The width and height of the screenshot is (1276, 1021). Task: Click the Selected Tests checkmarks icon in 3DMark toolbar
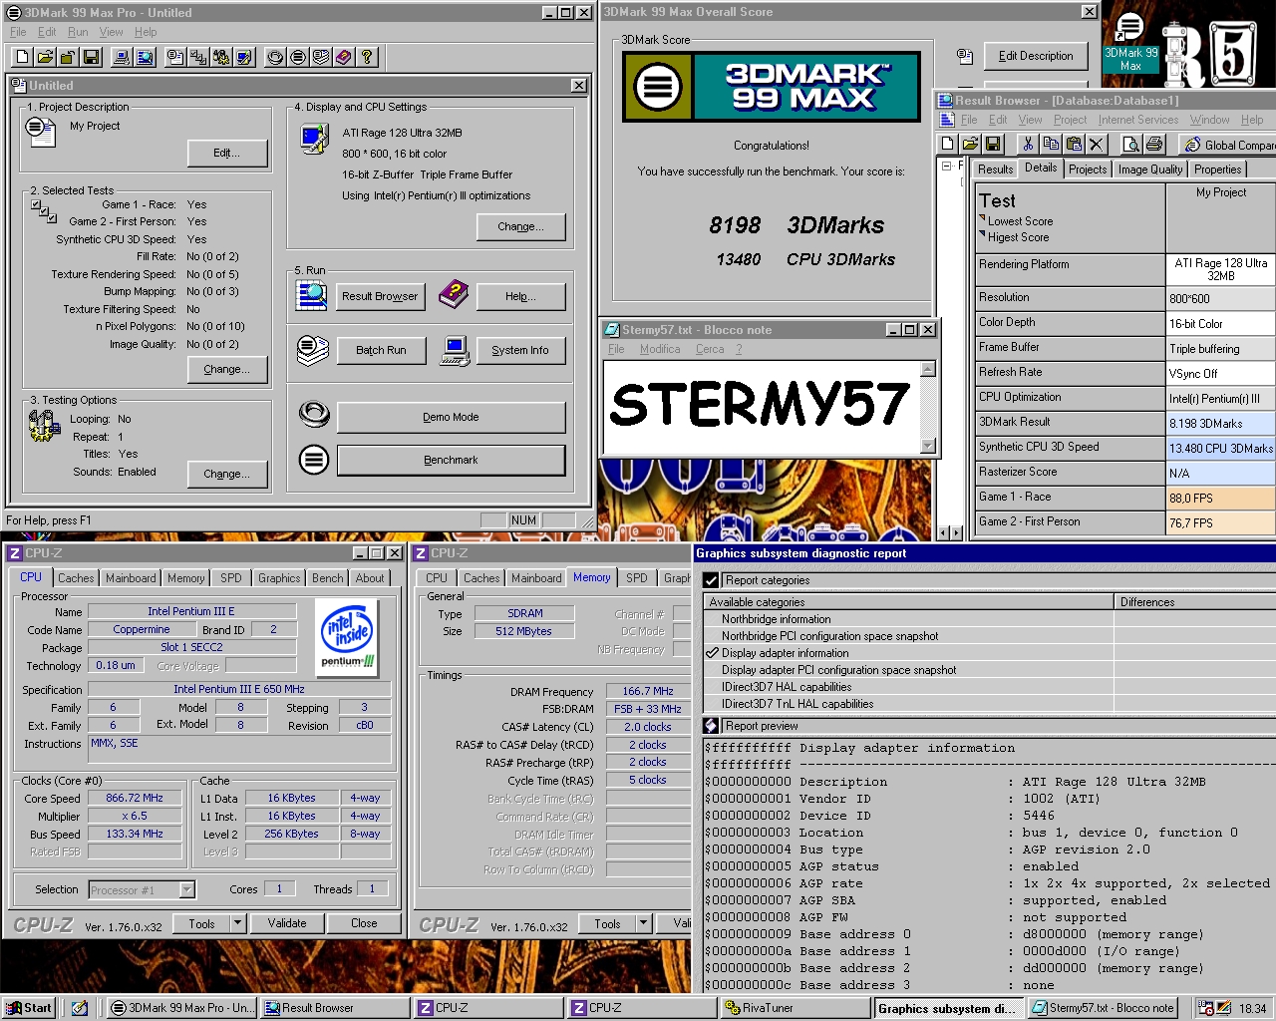point(198,57)
